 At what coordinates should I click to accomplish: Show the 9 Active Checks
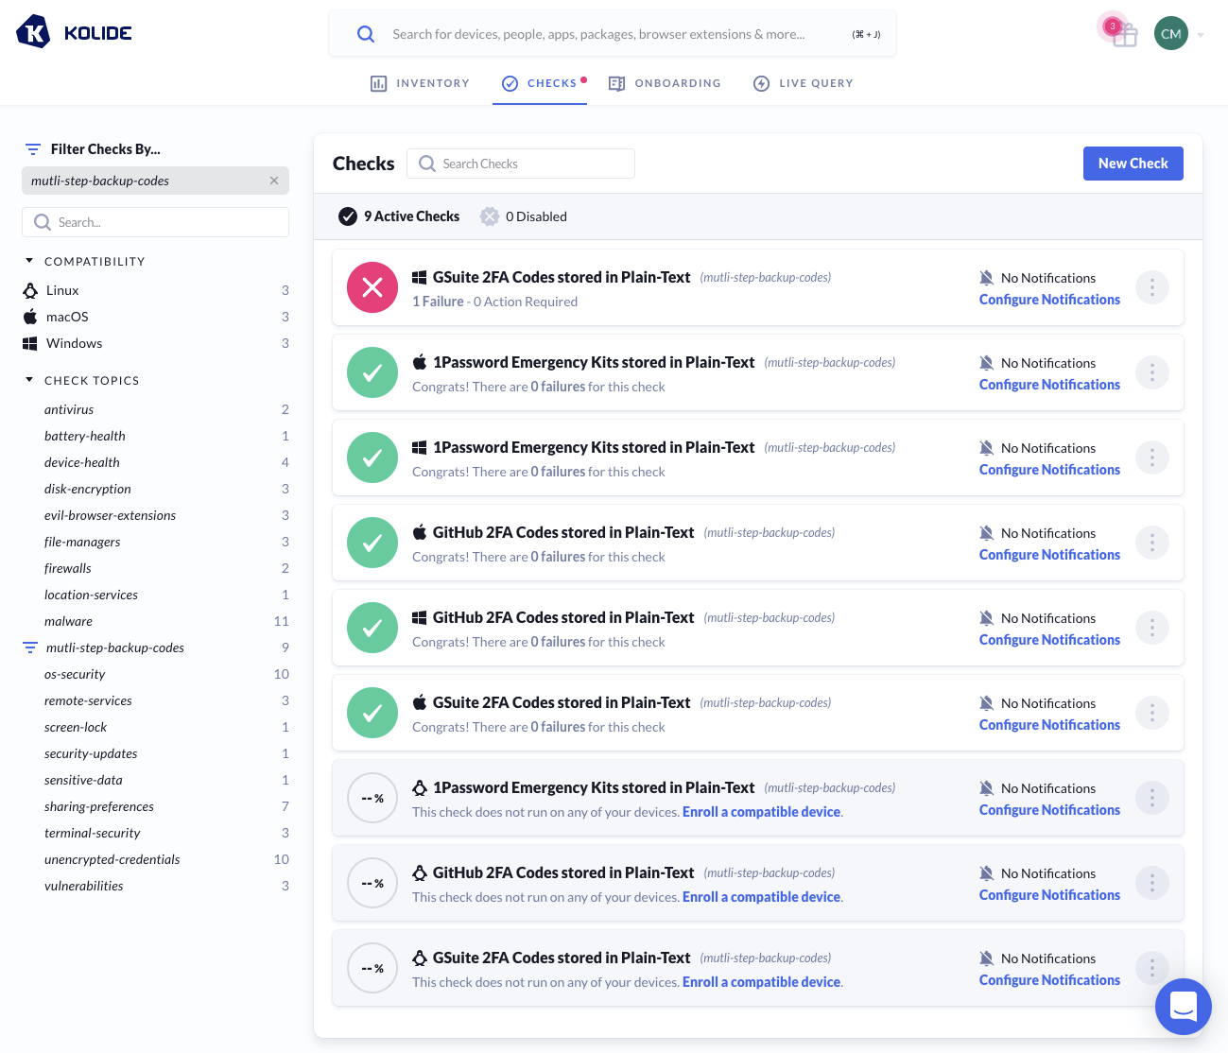399,216
